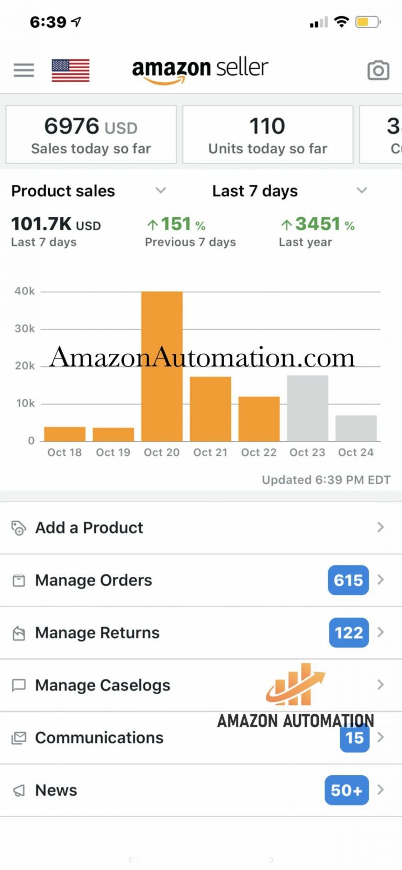This screenshot has width=402, height=870.
Task: Tap the Manage Caselogs chat icon
Action: pyautogui.click(x=19, y=685)
